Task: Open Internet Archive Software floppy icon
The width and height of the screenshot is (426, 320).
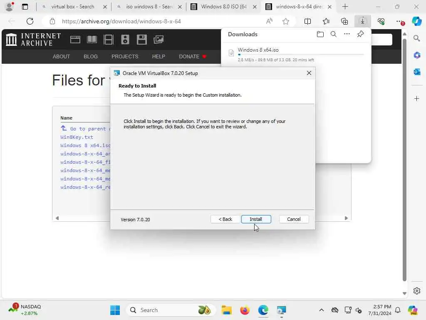Action: point(141,40)
